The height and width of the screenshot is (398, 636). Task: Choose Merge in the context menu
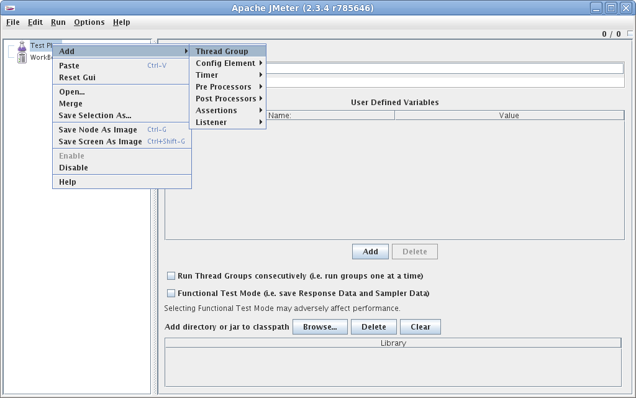(x=122, y=104)
